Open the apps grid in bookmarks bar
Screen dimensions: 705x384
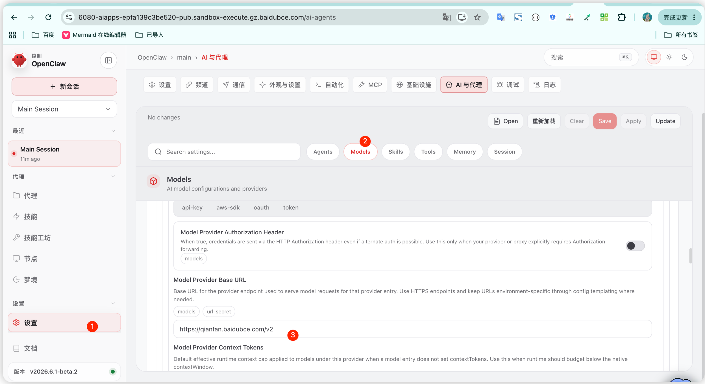(x=12, y=35)
